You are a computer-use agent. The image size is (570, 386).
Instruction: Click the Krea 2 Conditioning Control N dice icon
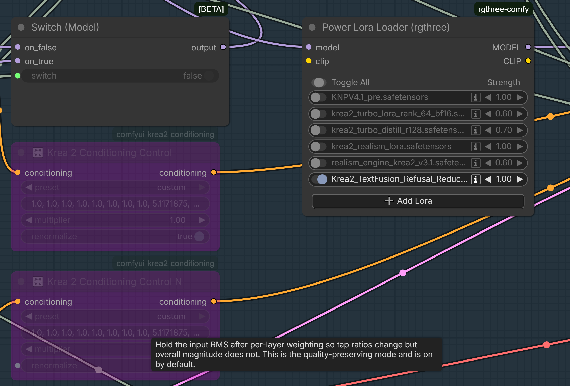pyautogui.click(x=38, y=282)
